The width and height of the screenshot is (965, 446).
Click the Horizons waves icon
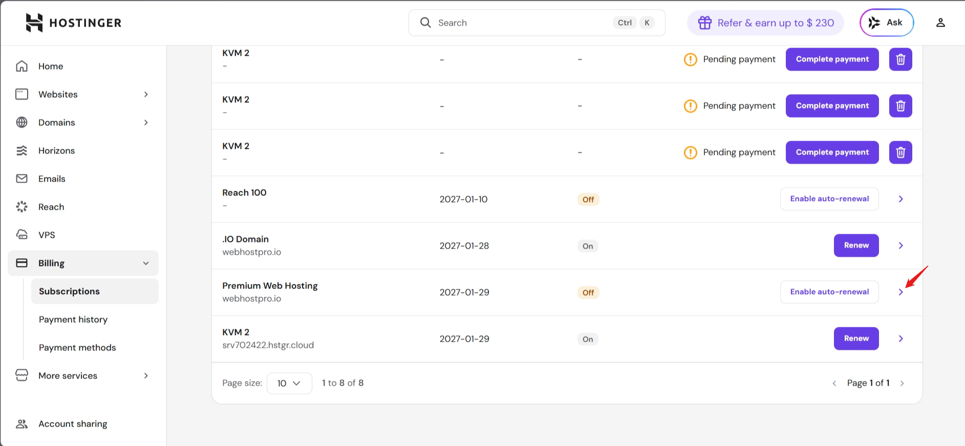point(22,150)
